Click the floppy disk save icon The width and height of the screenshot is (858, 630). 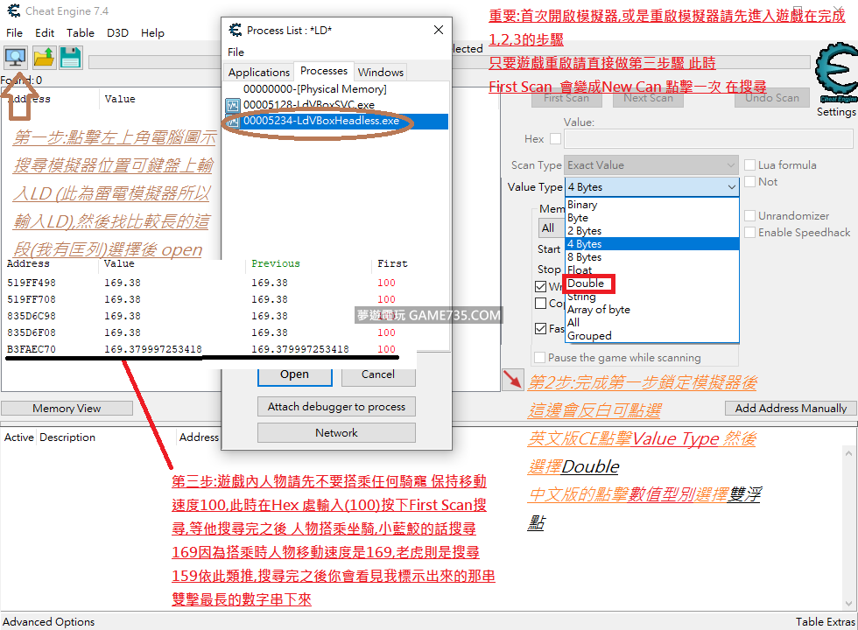[70, 58]
